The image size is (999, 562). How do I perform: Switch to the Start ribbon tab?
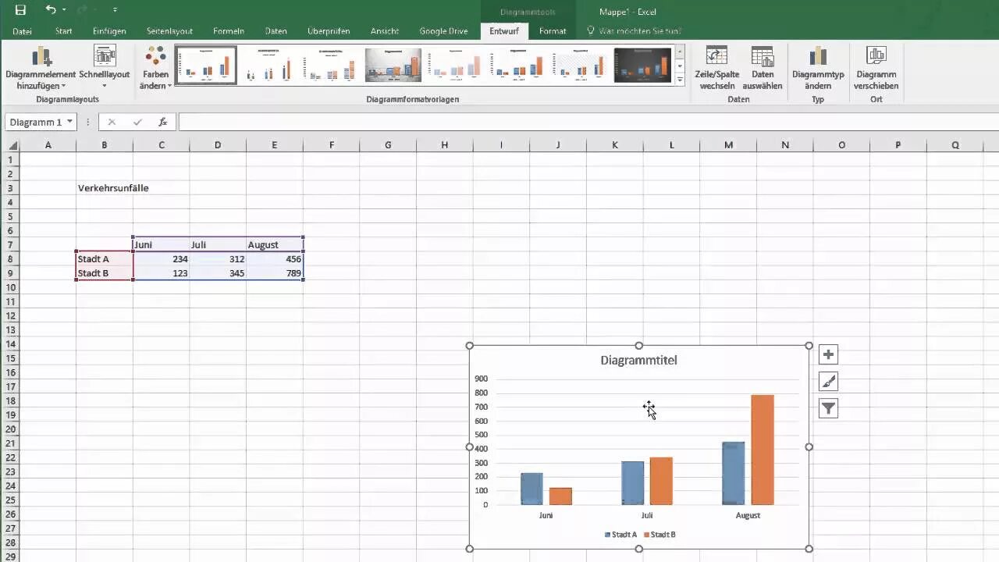pyautogui.click(x=64, y=31)
